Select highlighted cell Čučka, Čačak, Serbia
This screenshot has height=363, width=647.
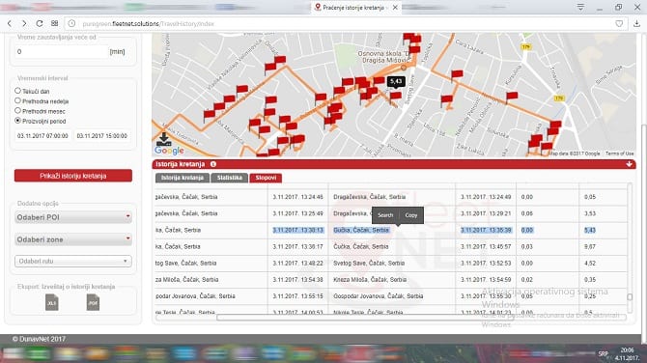(x=361, y=230)
